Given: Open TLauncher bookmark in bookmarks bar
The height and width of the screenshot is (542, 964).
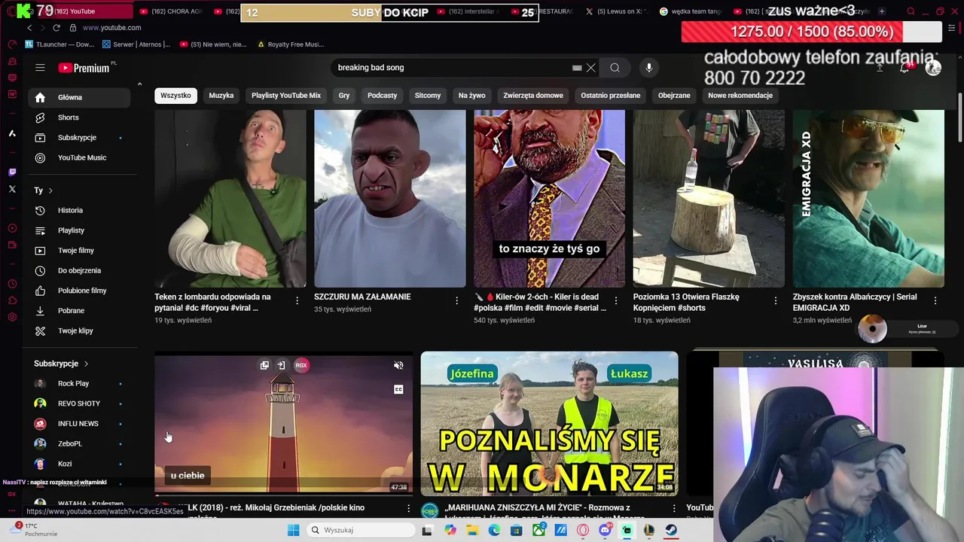Looking at the screenshot, I should click(59, 44).
